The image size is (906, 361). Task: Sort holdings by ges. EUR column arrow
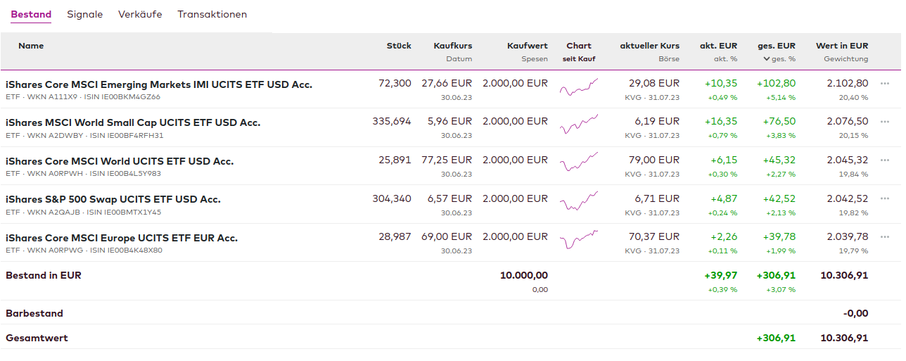pos(766,59)
